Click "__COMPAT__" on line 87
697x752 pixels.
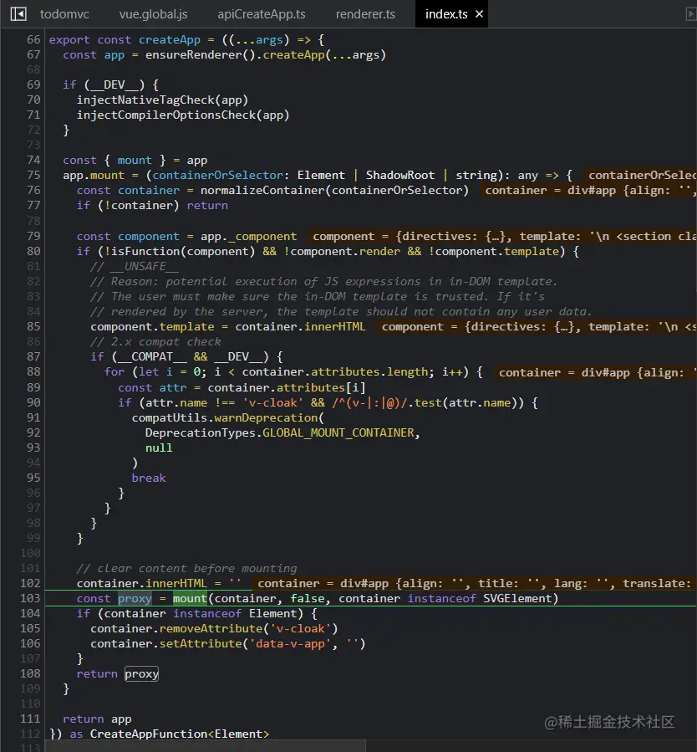(x=152, y=356)
